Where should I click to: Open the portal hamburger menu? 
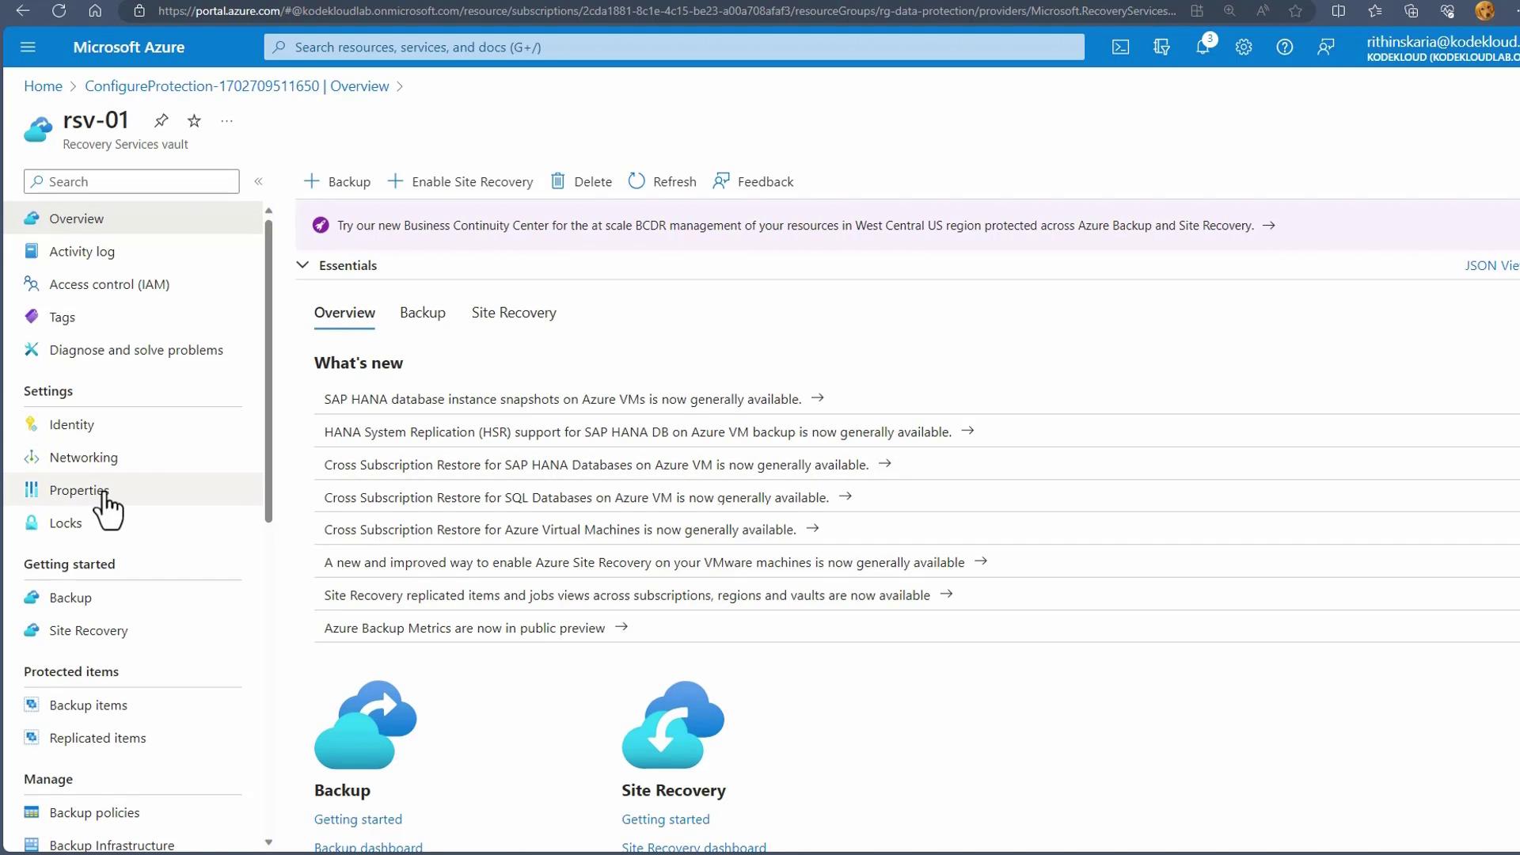(28, 47)
